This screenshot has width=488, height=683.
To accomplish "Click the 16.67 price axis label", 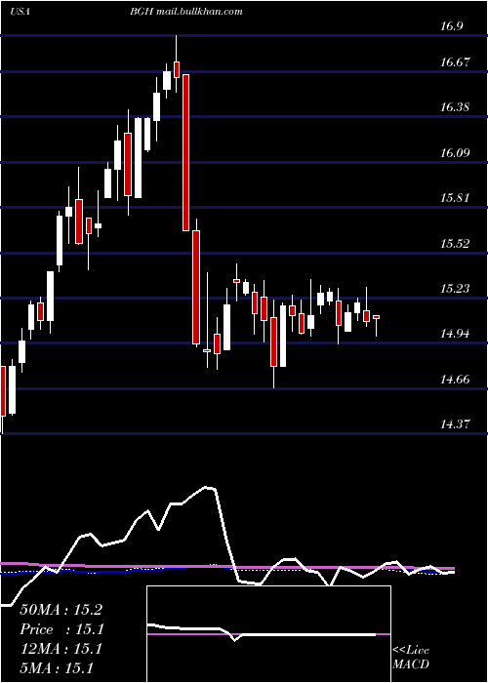I will [455, 61].
